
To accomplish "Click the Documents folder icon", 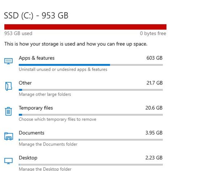I will pos(9,136).
